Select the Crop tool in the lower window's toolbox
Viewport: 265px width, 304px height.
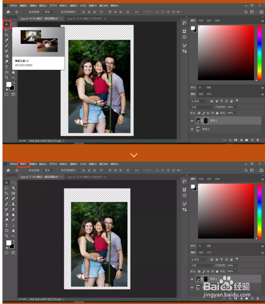[x=7, y=193]
